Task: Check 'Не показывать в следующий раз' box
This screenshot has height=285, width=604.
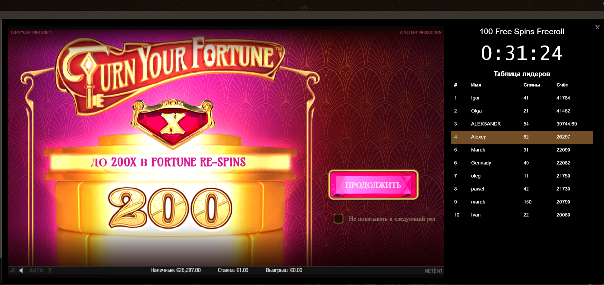Action: [338, 219]
